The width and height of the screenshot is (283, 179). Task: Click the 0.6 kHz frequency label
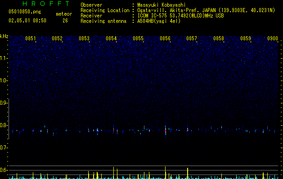pos(4,170)
